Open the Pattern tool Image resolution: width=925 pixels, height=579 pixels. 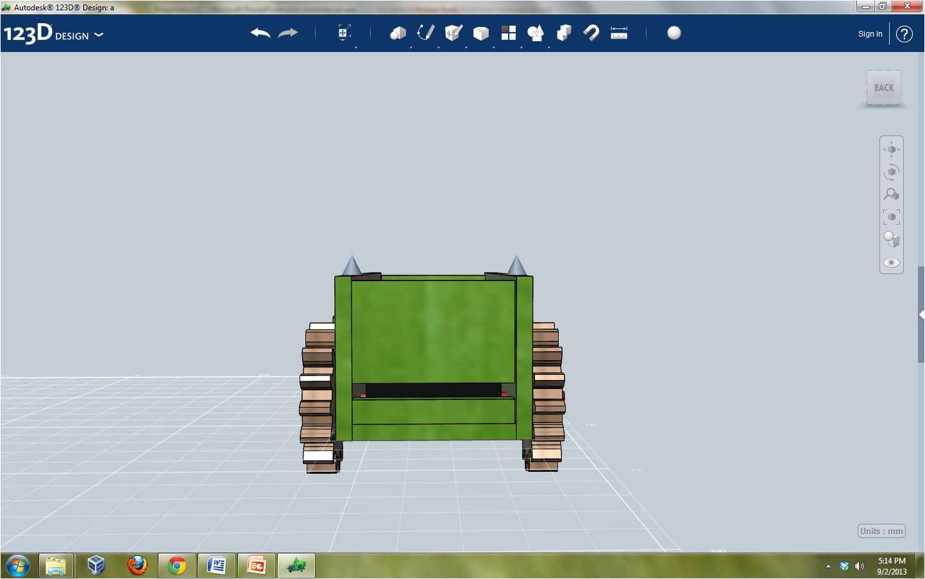pyautogui.click(x=509, y=33)
